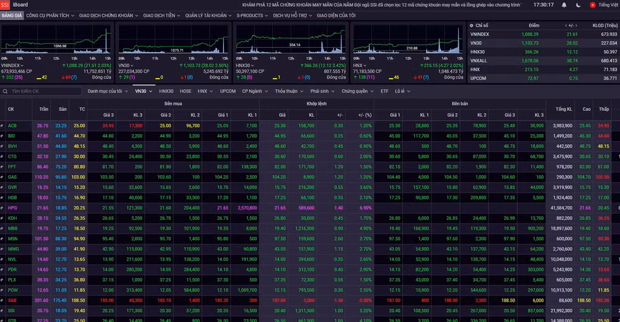
Task: Pin the GVR row
Action: click(2, 187)
